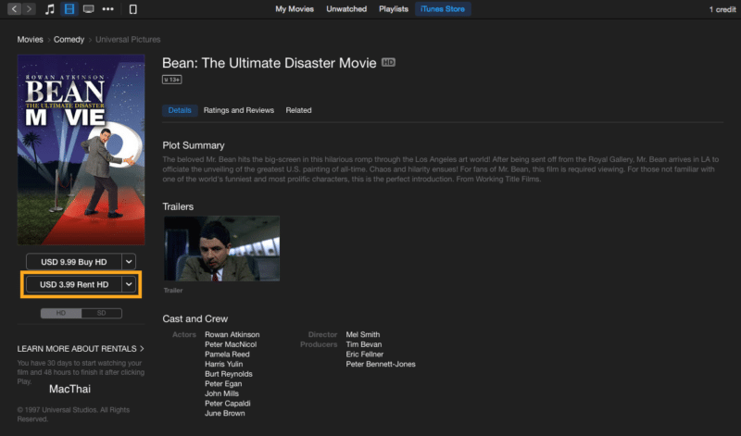Click the HD badge beside the movie title
The width and height of the screenshot is (741, 436).
(388, 62)
